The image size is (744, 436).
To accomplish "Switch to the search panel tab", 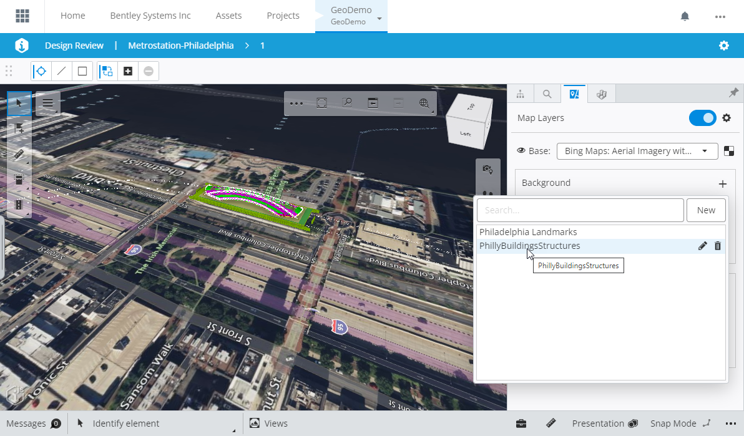I will pyautogui.click(x=547, y=94).
